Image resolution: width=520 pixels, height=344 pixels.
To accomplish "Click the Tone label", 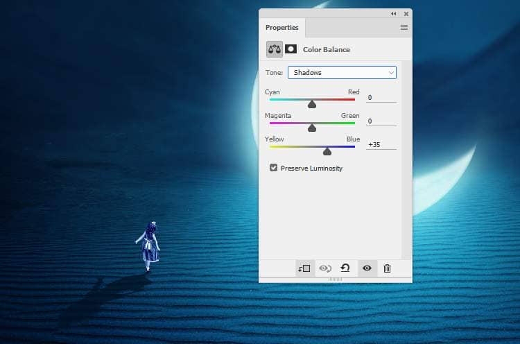I will [x=274, y=72].
